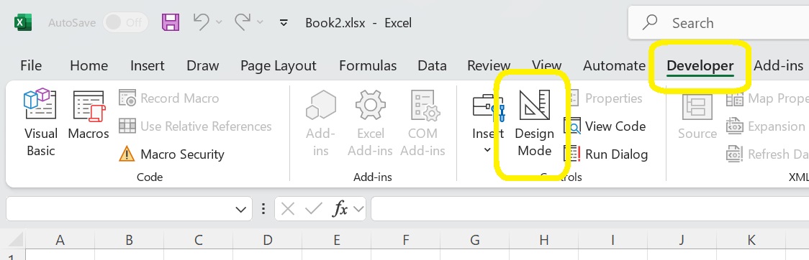Viewport: 809px width, 260px height.
Task: Expand the Name Box dropdown arrow
Action: click(x=240, y=210)
